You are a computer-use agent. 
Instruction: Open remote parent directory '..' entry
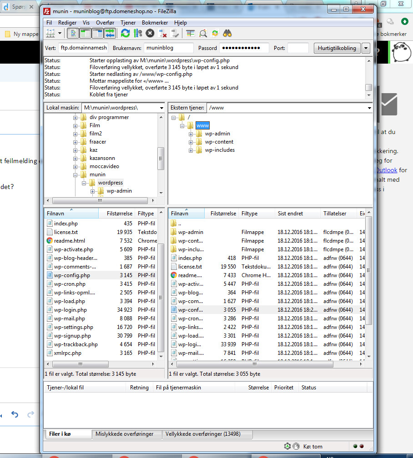[x=180, y=224]
